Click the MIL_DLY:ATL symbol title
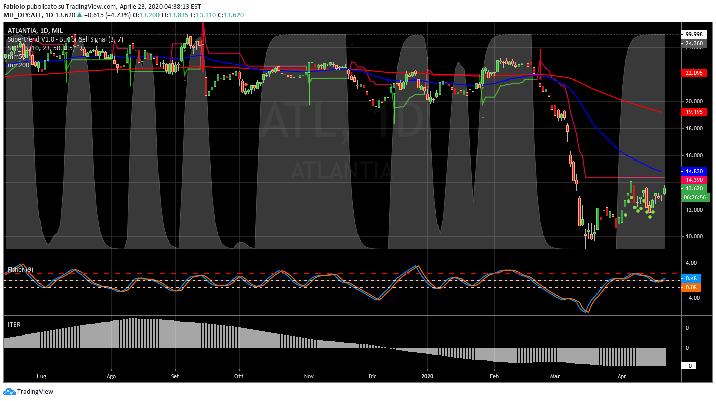Viewport: 716px width, 401px height. [x=22, y=15]
